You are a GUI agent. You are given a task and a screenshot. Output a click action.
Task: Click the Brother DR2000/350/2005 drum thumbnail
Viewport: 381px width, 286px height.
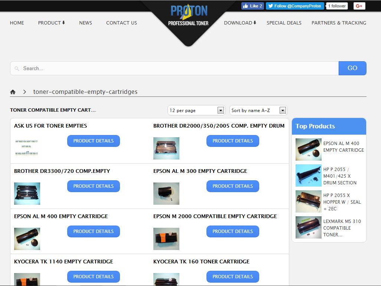(x=166, y=148)
